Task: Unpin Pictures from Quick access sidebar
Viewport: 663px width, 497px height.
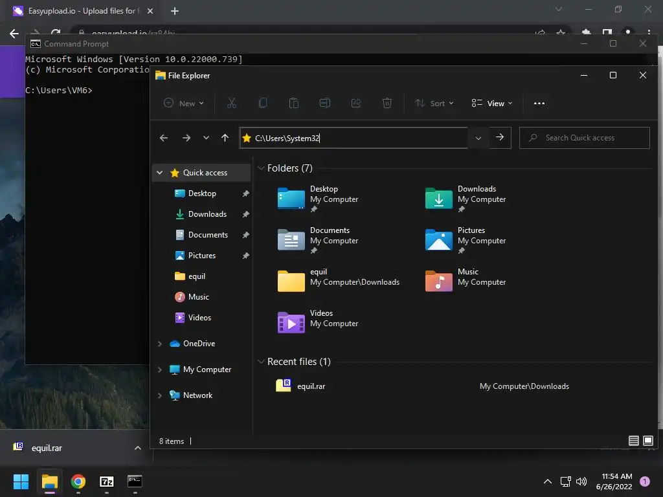Action: (x=245, y=256)
